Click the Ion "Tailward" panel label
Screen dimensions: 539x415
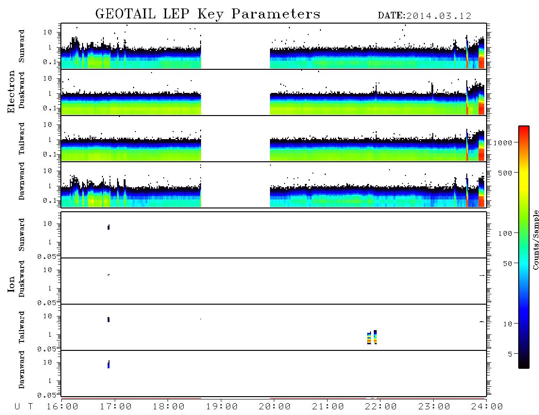22,327
